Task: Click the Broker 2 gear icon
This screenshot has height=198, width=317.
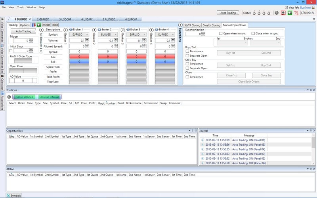Action: [x=99, y=30]
